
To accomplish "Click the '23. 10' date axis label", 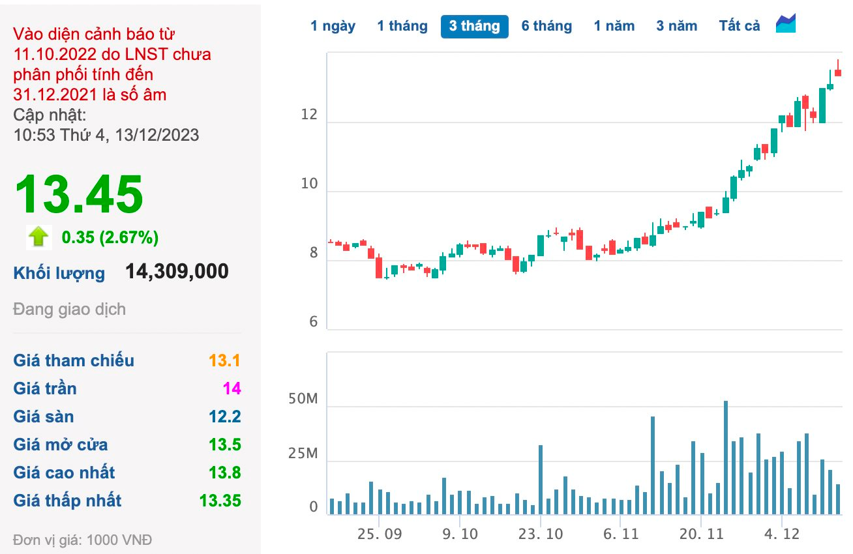I will (540, 534).
